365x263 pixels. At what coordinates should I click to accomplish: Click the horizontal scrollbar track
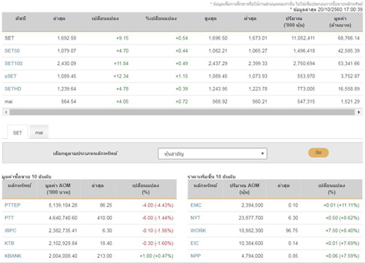click(182, 113)
